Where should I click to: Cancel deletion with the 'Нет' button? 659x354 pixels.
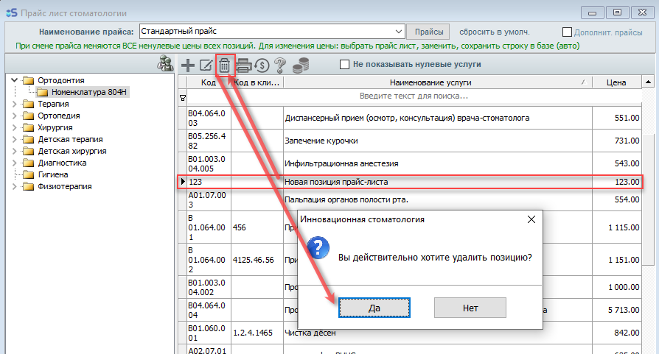470,307
